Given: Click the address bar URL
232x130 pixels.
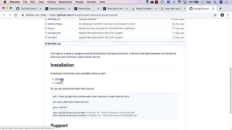Looking at the screenshot, I should [83, 15].
